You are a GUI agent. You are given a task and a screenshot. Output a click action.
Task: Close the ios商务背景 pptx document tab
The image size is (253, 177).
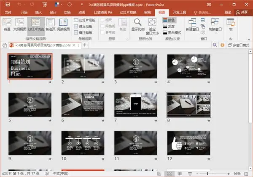pyautogui.click(x=74, y=45)
